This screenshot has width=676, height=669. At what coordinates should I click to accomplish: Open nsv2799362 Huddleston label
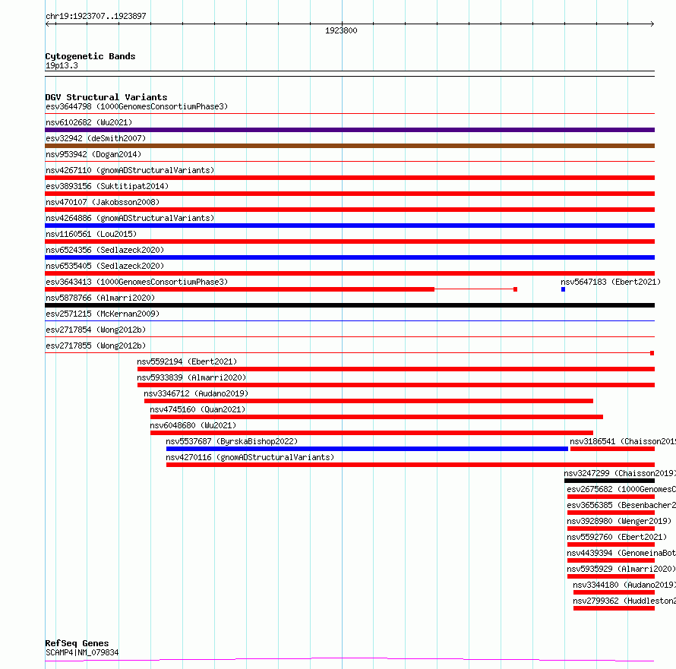(624, 601)
